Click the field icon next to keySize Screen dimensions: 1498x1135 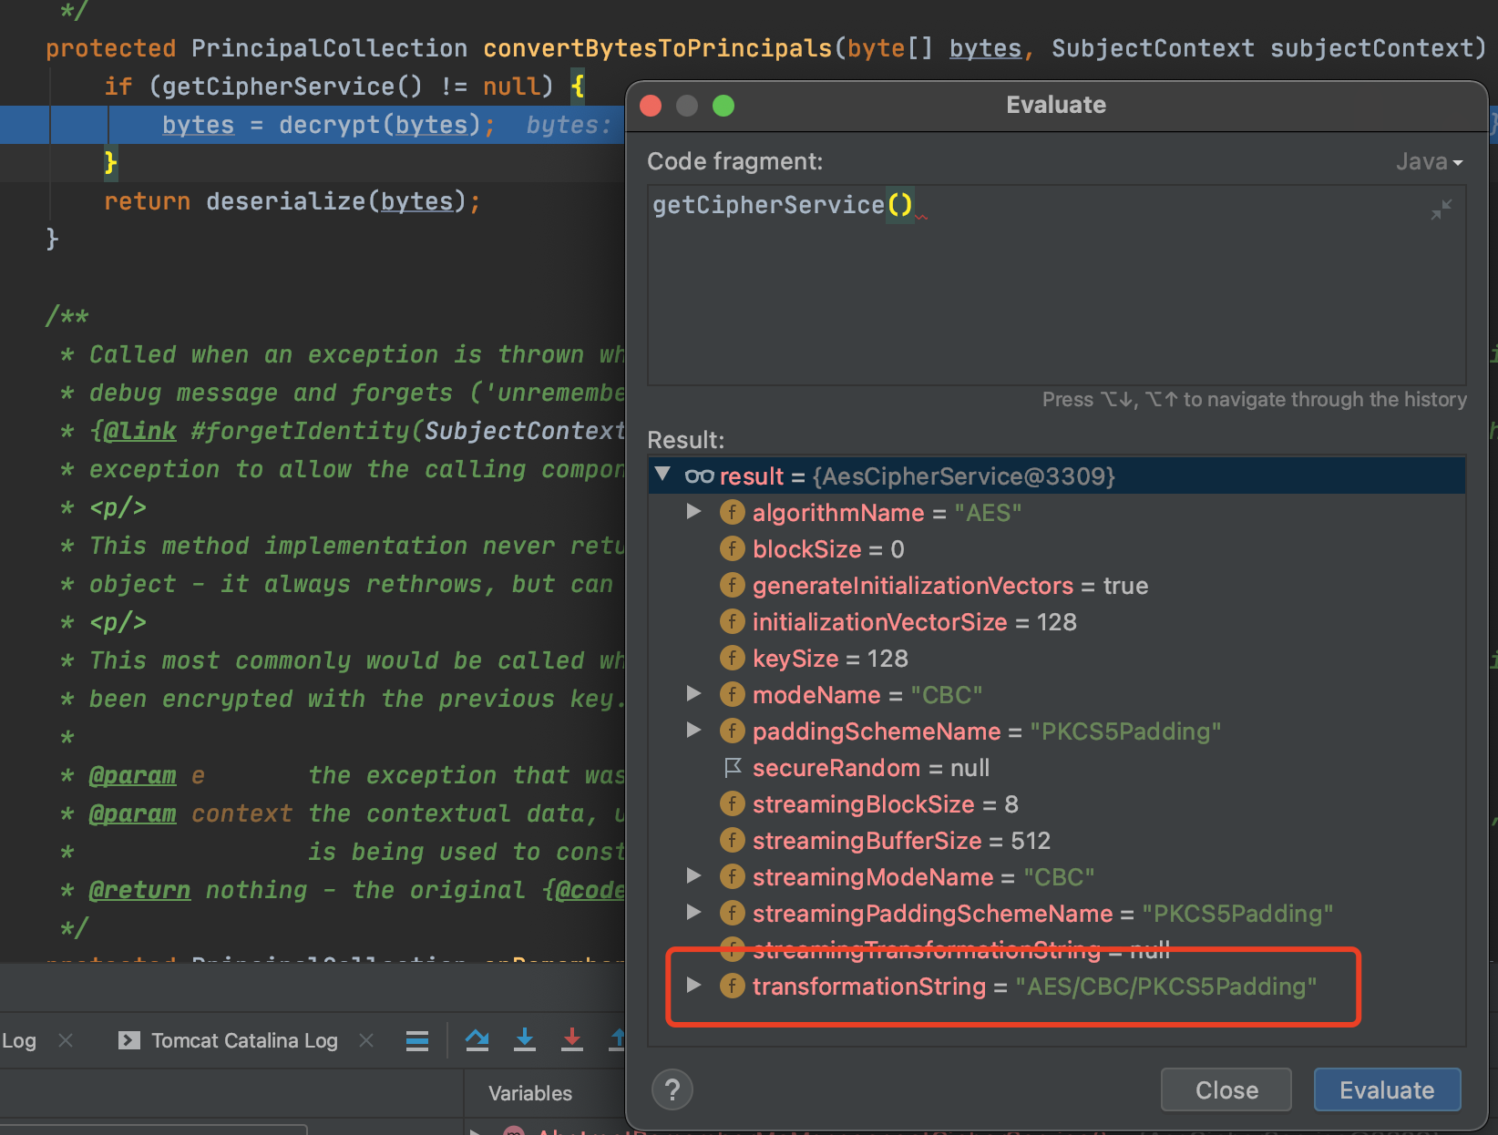point(732,658)
